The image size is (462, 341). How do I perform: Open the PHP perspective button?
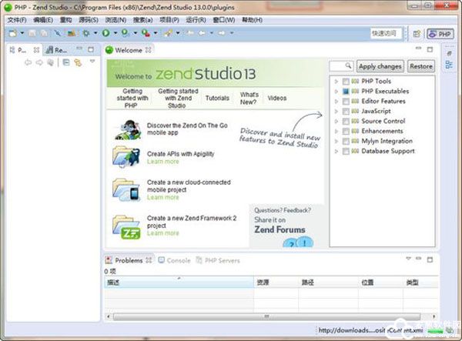440,34
